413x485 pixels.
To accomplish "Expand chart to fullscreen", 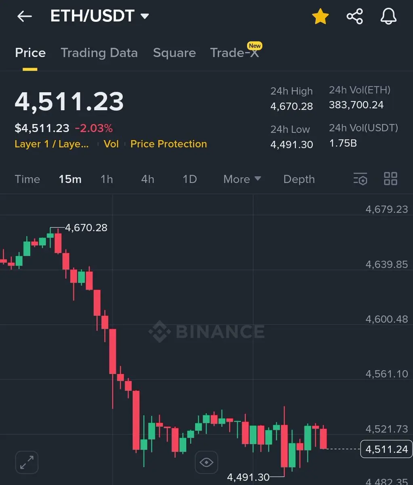I will point(27,462).
